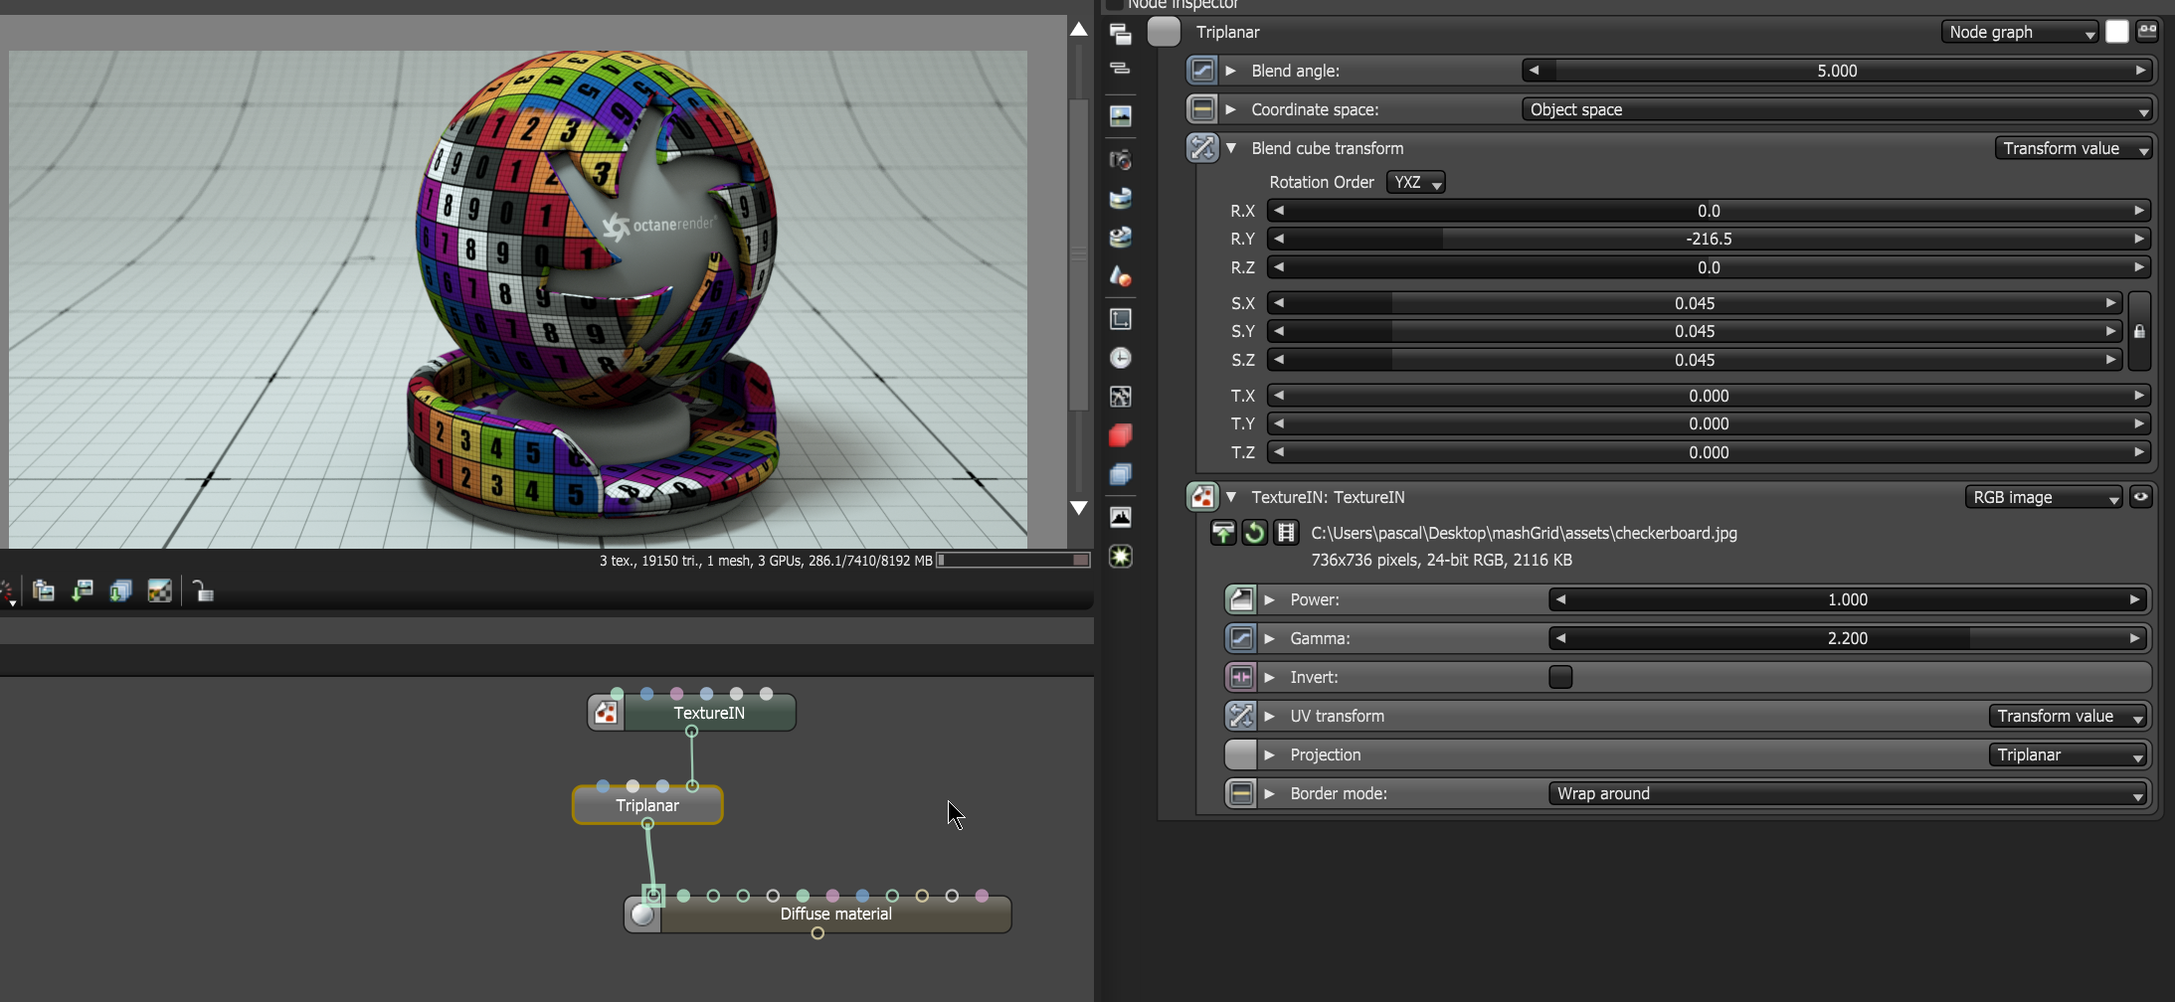Click the copy render to clipboard icon
Image resolution: width=2175 pixels, height=1002 pixels.
pos(43,591)
